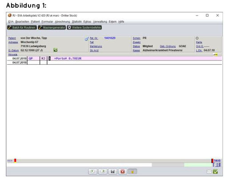Click the 7896 number in status bar
The width and height of the screenshot is (231, 189).
click(x=217, y=160)
